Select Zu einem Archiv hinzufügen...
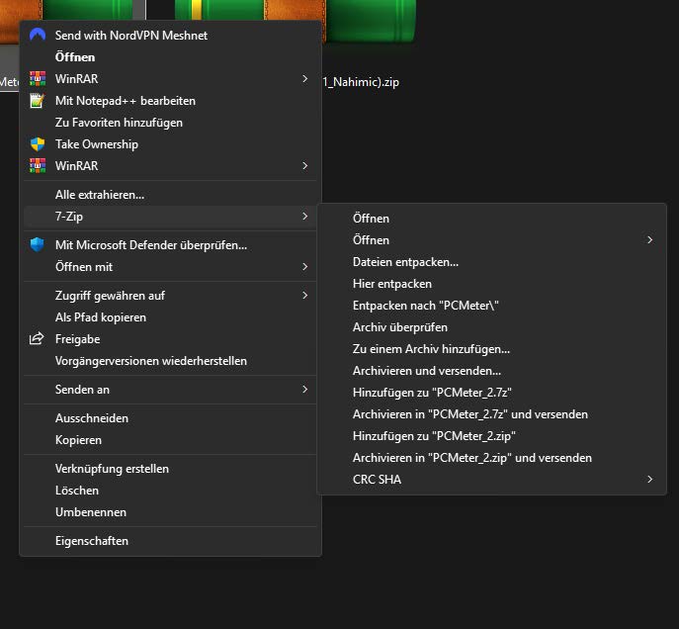Image resolution: width=679 pixels, height=629 pixels. 492,348
